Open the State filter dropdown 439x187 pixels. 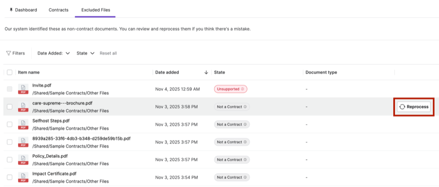tap(85, 53)
